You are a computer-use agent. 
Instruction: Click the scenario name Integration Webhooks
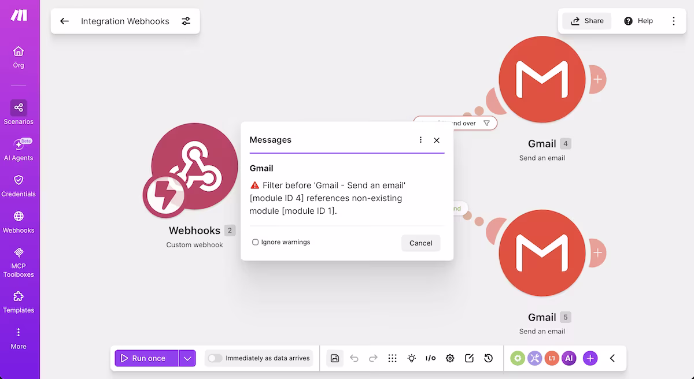tap(125, 21)
